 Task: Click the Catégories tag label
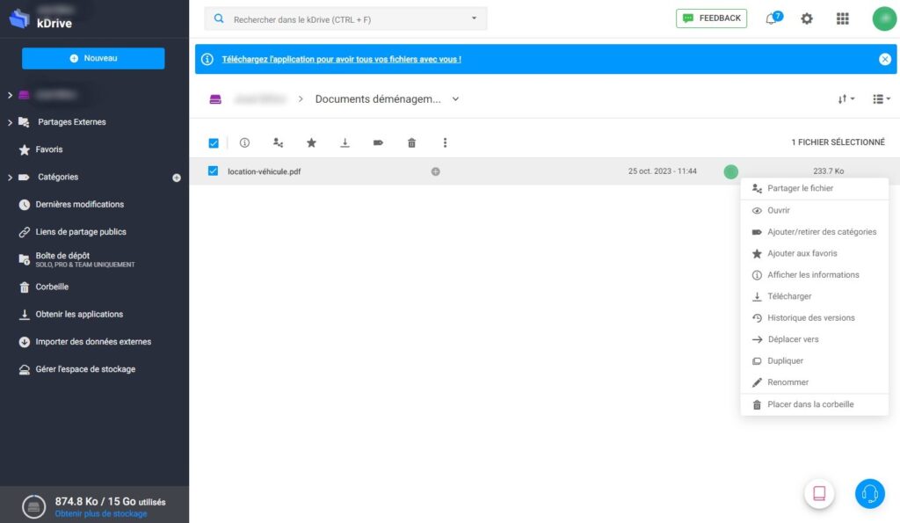58,178
